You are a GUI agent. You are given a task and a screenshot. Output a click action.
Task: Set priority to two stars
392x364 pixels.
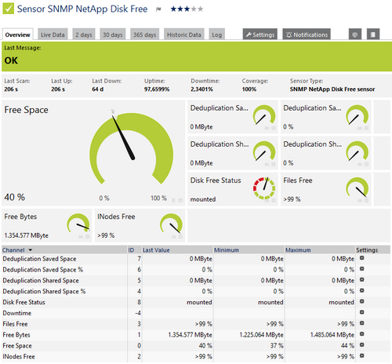click(180, 9)
